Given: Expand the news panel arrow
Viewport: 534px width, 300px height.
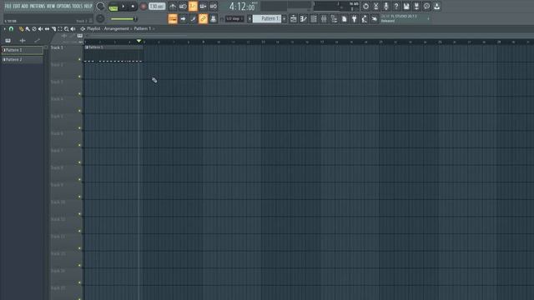Looking at the screenshot, I should [428, 18].
